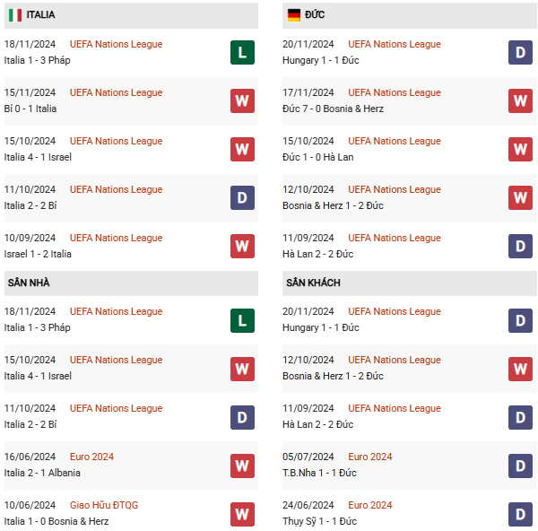Click the D badge for Italia 2 - 2 Bỉ under ITALIA header
538x531 pixels.
point(242,197)
